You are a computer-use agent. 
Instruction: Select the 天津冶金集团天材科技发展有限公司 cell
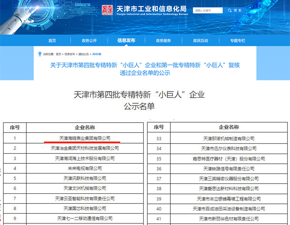pos(85,148)
